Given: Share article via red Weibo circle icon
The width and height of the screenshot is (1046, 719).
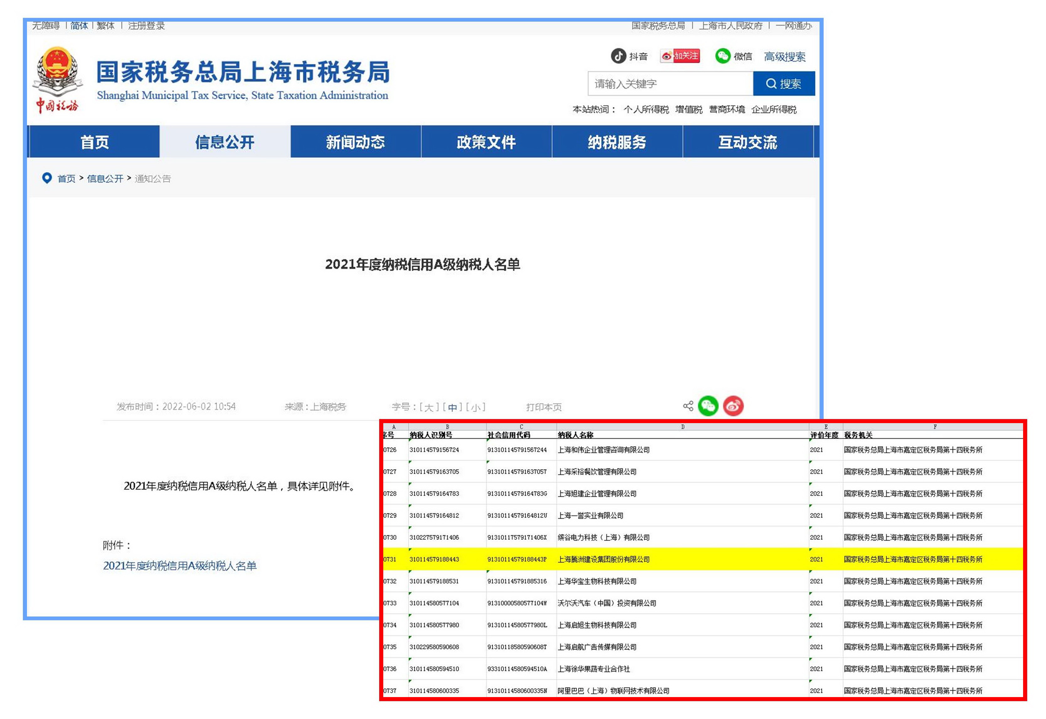Looking at the screenshot, I should 733,406.
